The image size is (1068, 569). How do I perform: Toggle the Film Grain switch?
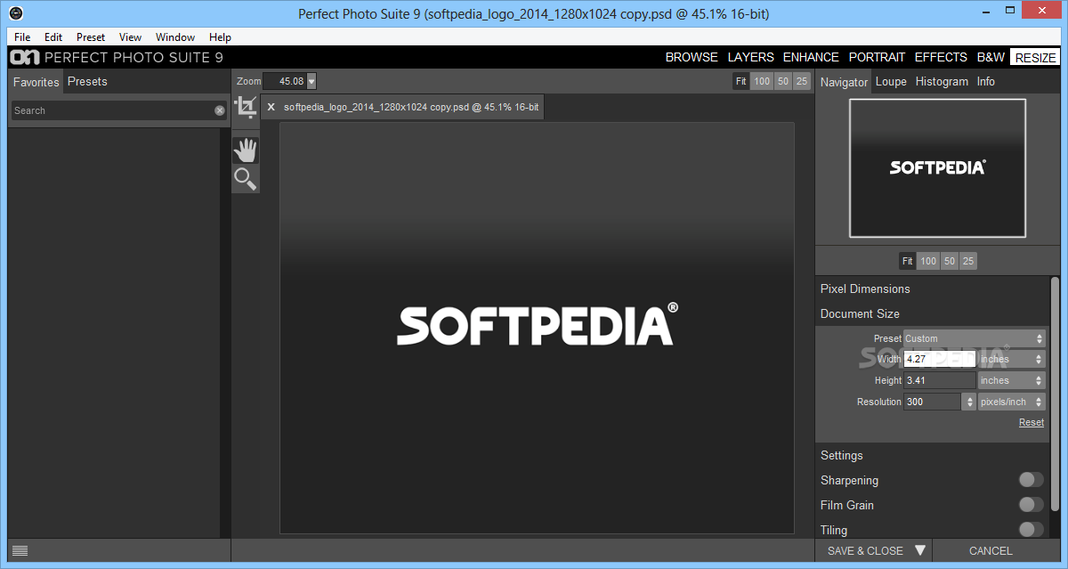tap(1031, 505)
